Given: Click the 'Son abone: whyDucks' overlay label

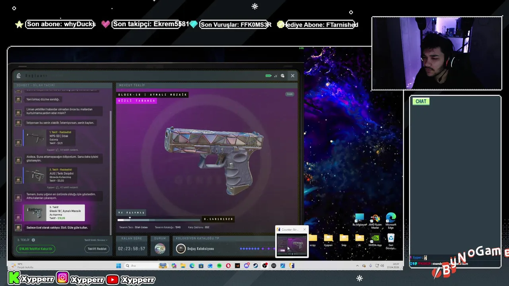Looking at the screenshot, I should coord(61,24).
